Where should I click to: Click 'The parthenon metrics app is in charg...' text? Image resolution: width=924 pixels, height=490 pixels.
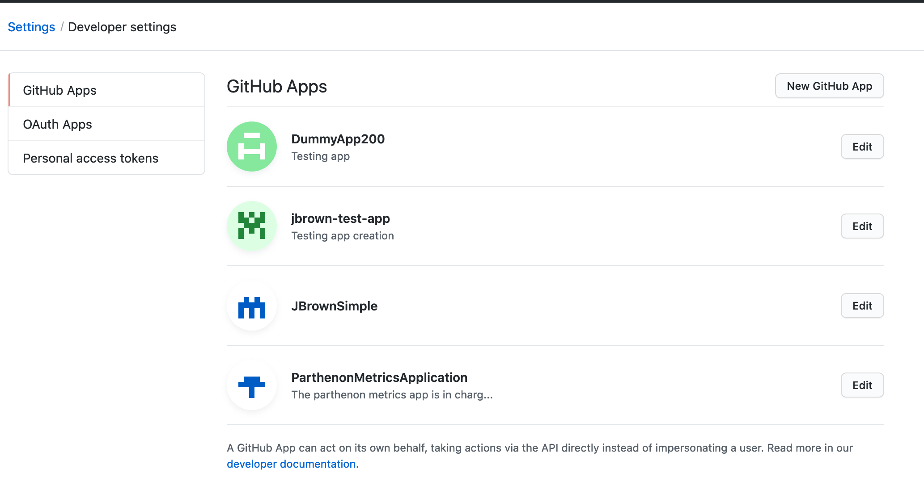pyautogui.click(x=392, y=395)
